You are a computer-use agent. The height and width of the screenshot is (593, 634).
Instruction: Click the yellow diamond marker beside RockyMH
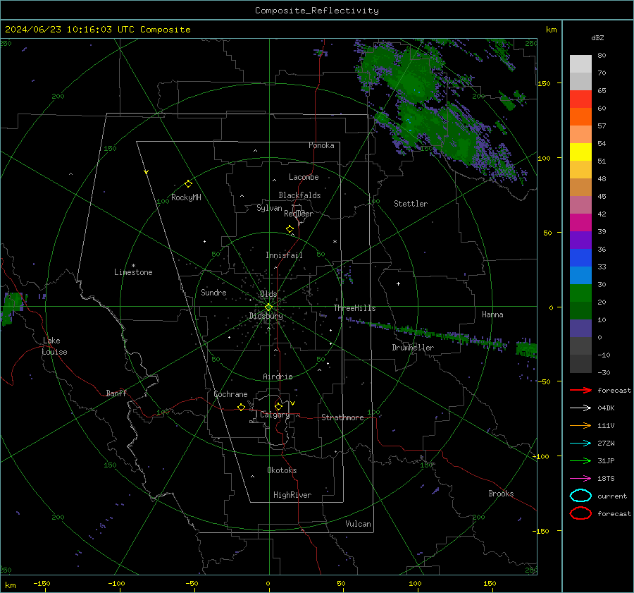[188, 184]
